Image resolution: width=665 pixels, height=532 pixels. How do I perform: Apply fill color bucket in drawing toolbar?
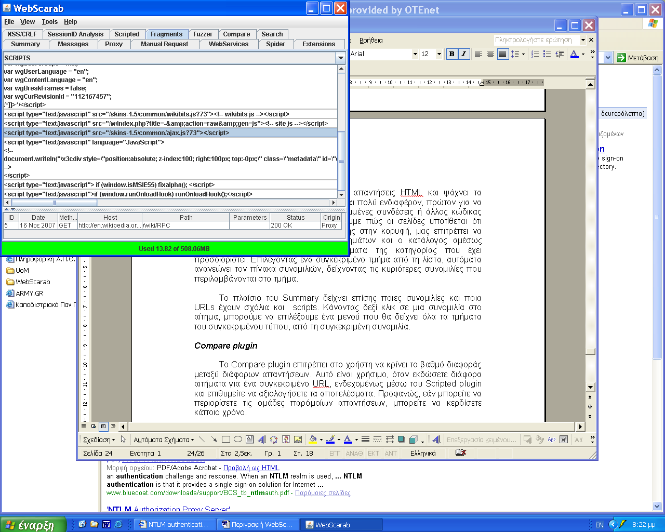point(313,440)
